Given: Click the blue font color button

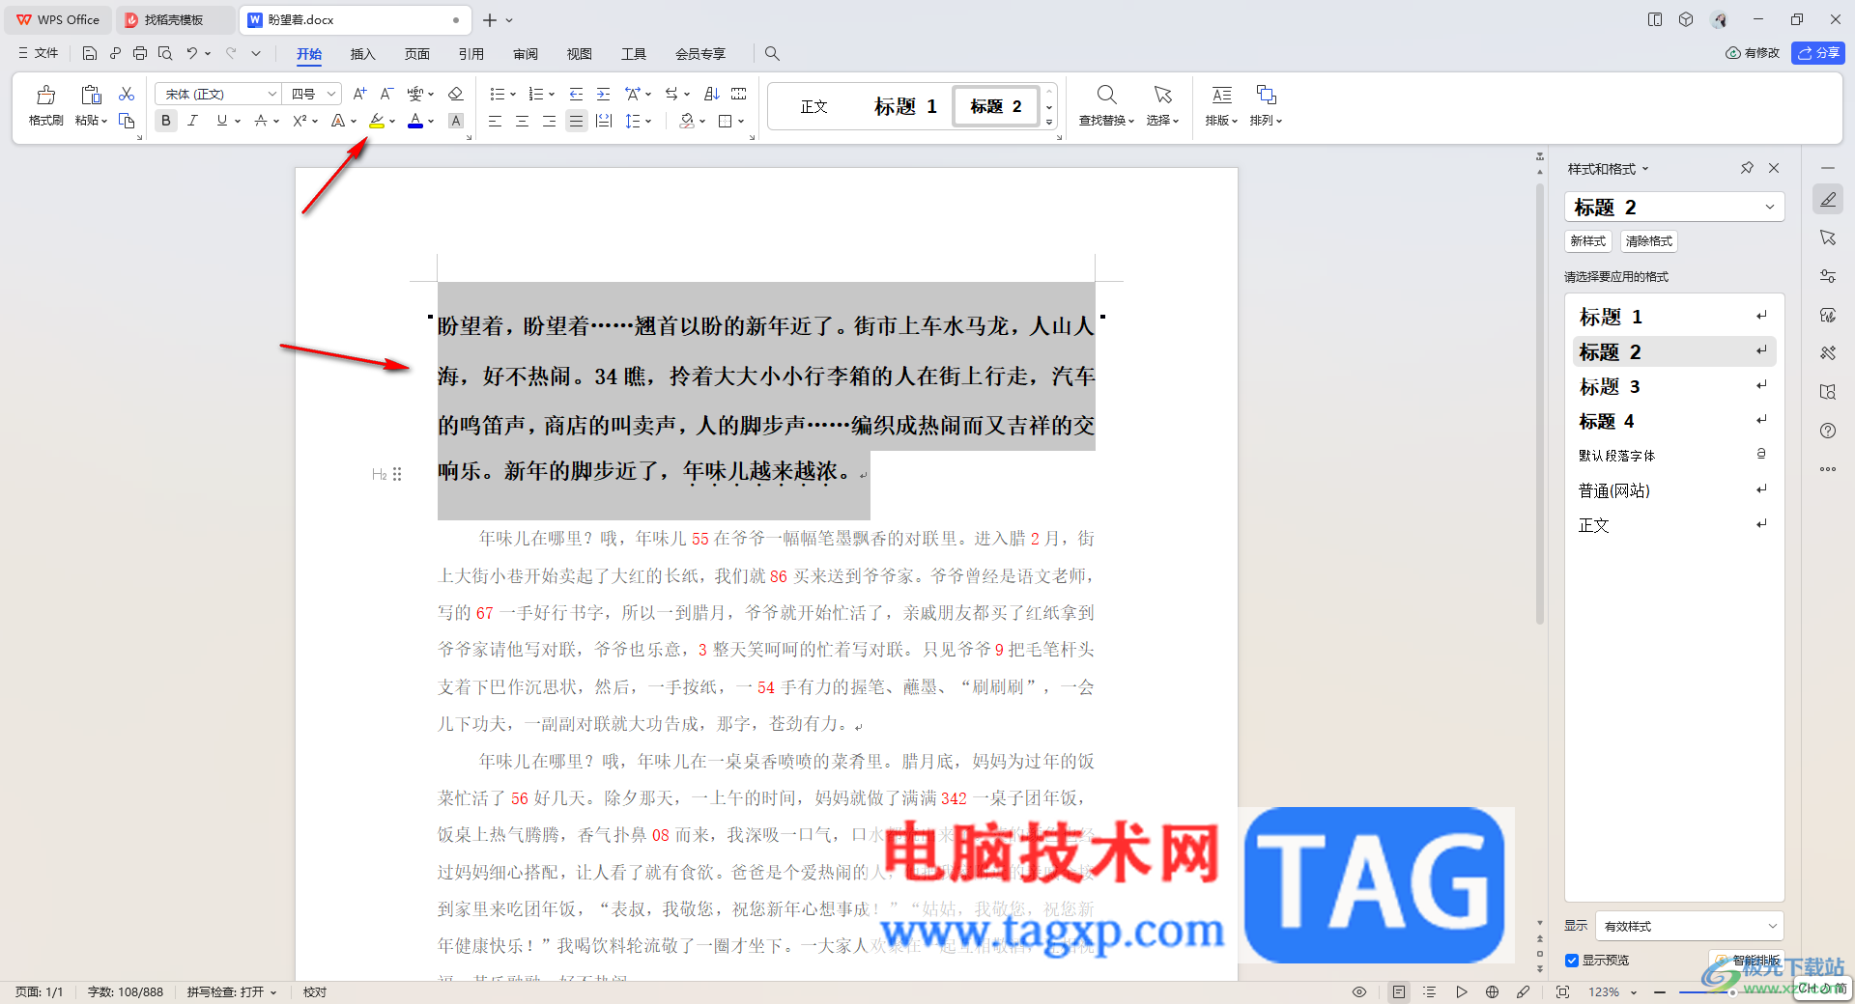Looking at the screenshot, I should (415, 121).
